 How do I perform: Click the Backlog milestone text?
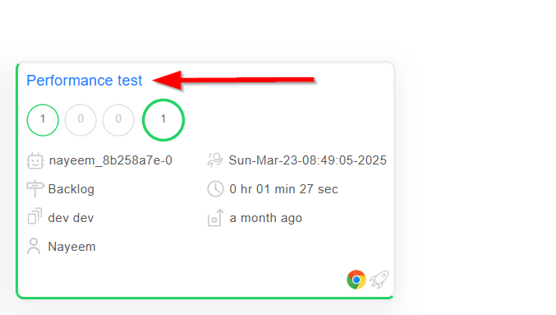coord(71,189)
